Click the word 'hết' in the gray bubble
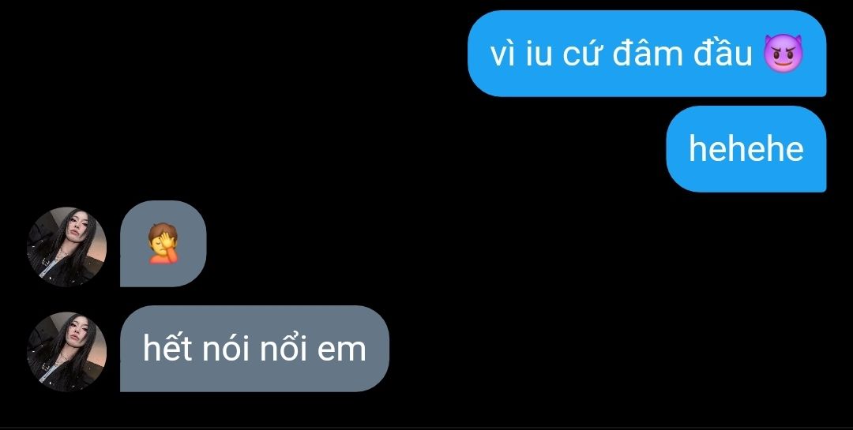 click(167, 346)
